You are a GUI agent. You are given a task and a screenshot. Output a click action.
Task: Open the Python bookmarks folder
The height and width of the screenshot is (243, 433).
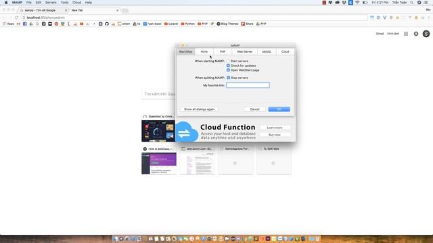[x=188, y=24]
